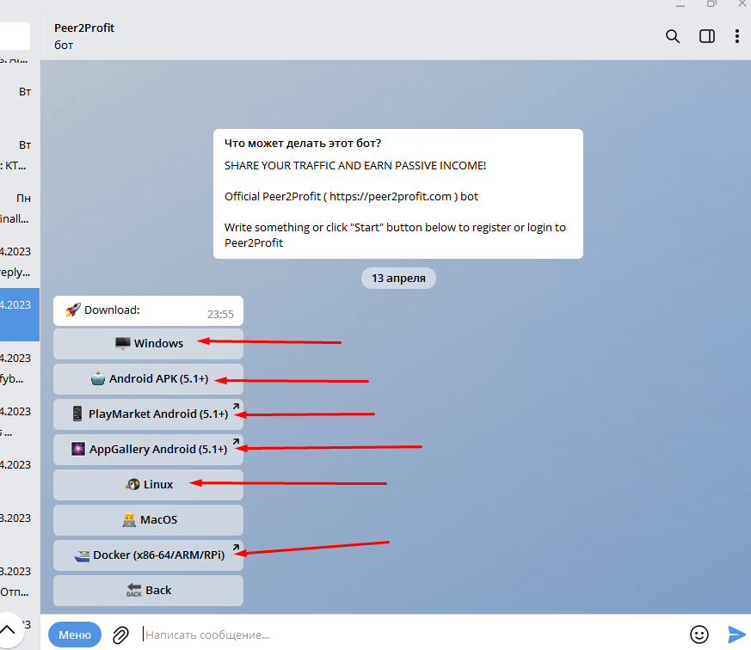The image size is (751, 650).
Task: Select the Windows download button
Action: point(149,344)
